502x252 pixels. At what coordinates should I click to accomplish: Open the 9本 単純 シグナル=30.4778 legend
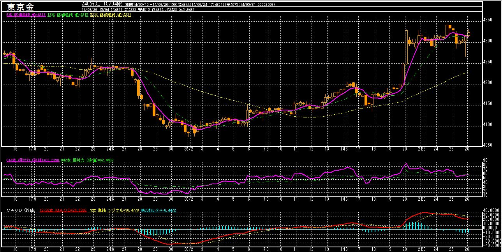coord(114,211)
